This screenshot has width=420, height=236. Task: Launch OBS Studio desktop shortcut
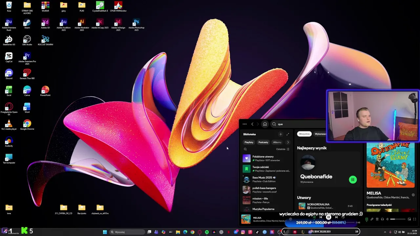[27, 41]
